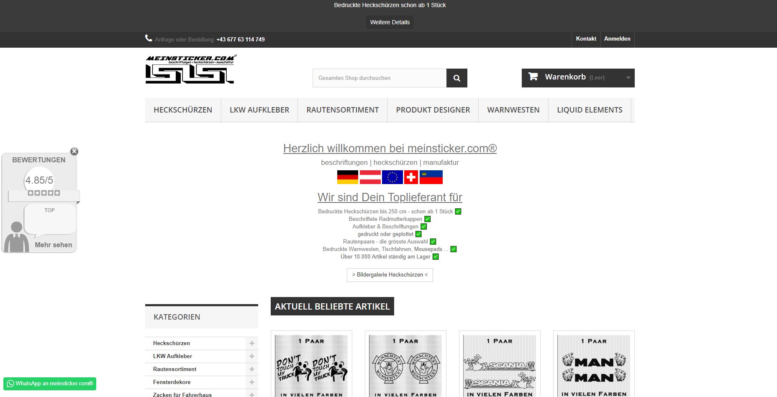
Task: Open the Bildergalerie Heckschürzen link
Action: [x=390, y=275]
